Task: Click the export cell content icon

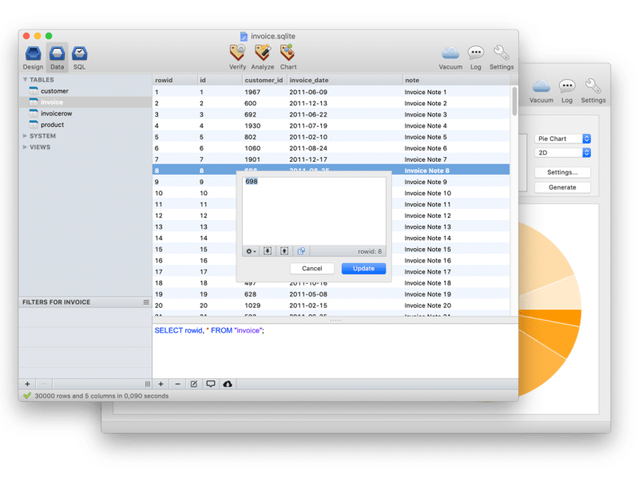Action: [x=284, y=251]
